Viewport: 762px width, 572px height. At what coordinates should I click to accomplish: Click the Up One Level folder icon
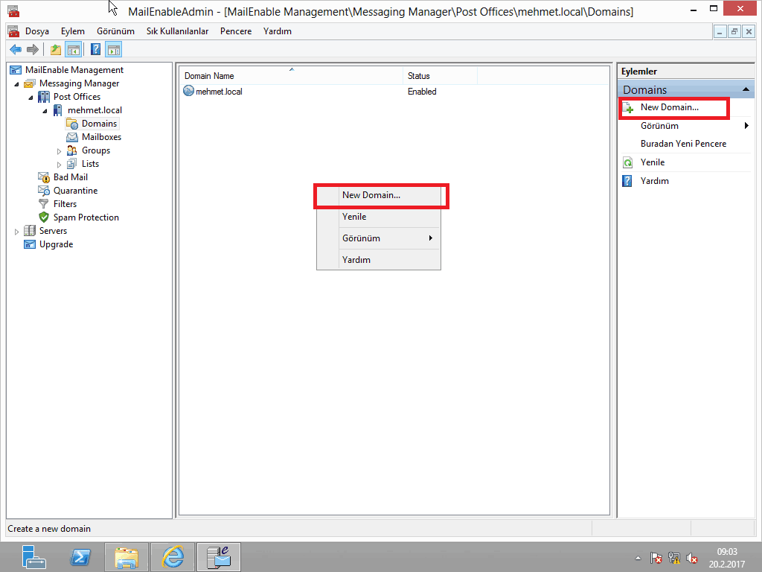[56, 50]
